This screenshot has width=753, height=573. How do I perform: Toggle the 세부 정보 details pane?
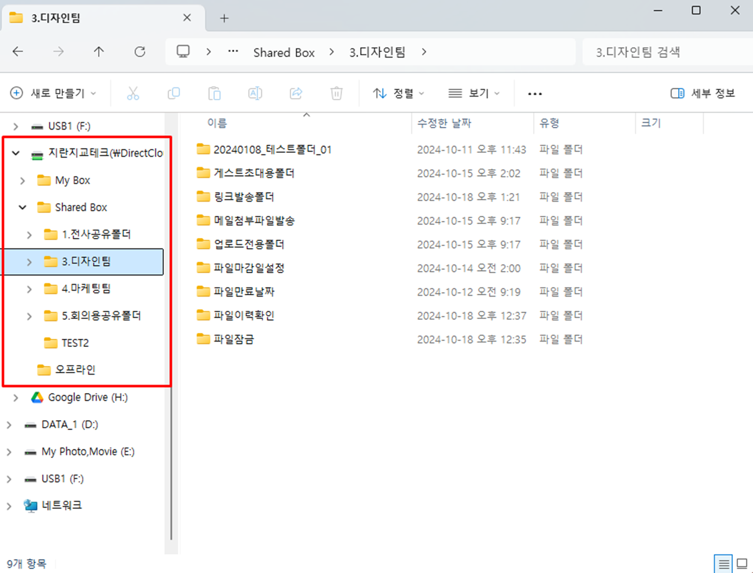(703, 93)
